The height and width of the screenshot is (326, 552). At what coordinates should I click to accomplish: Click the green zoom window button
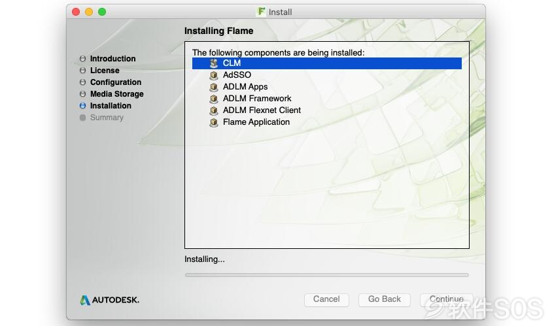click(x=102, y=12)
